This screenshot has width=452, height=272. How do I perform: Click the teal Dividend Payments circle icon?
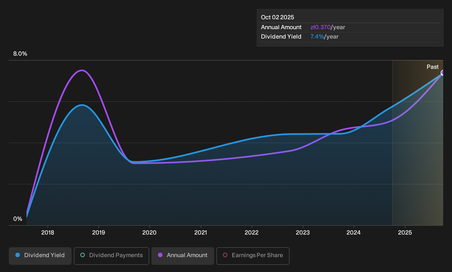(x=83, y=255)
